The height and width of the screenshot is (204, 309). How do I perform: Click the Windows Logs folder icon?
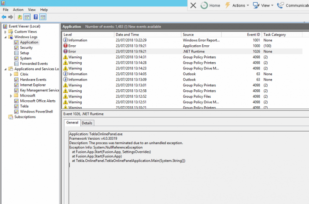(11, 37)
